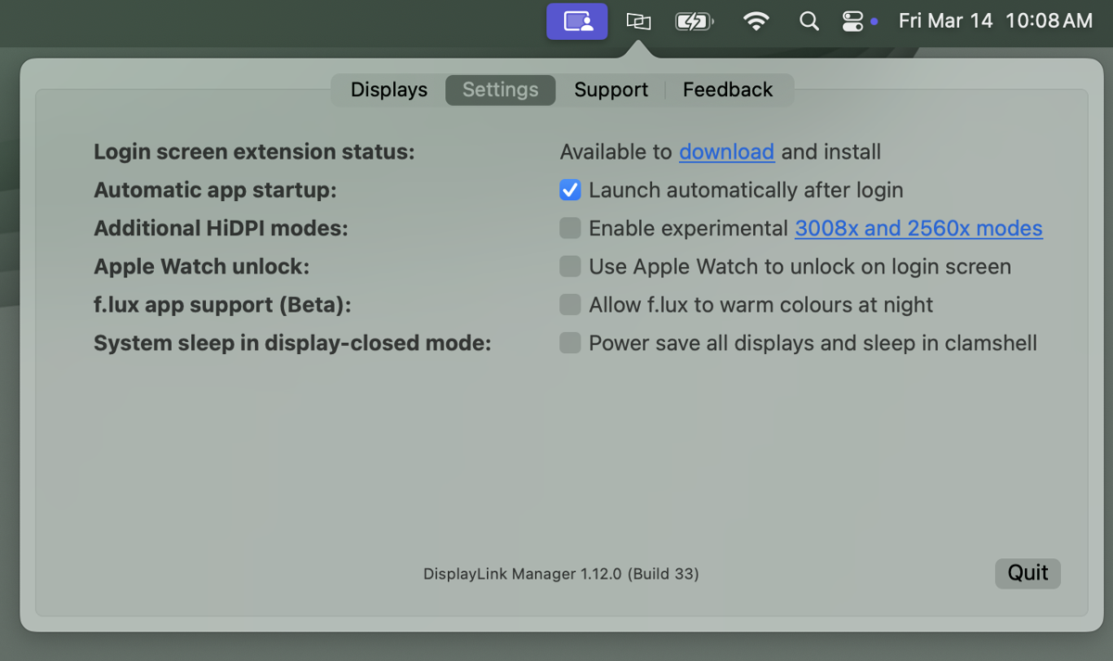The width and height of the screenshot is (1113, 661).
Task: Enable experimental HiDPI modes checkbox
Action: pyautogui.click(x=569, y=227)
